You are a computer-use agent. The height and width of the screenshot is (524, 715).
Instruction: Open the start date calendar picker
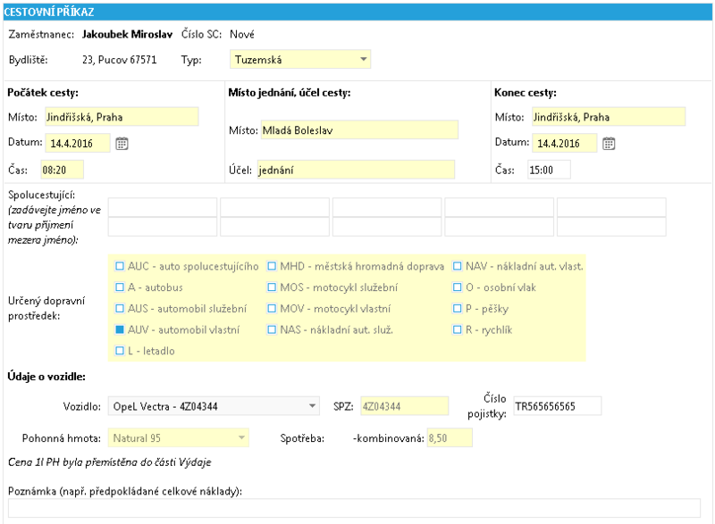pos(122,144)
